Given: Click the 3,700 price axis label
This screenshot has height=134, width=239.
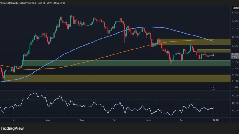Looking at the screenshot, I should click(235, 37).
